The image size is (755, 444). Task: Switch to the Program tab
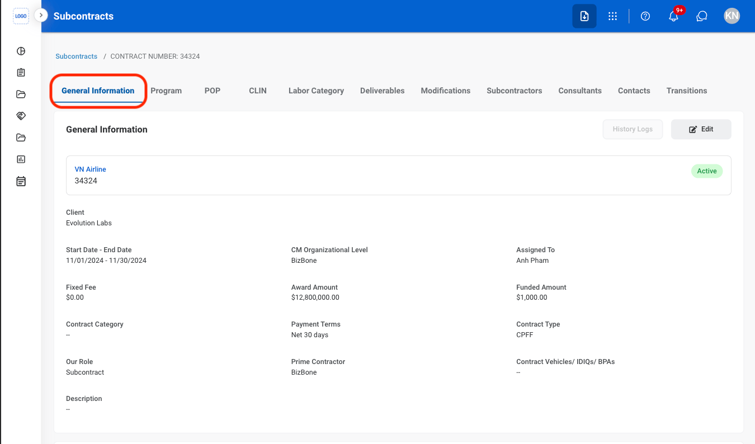166,91
